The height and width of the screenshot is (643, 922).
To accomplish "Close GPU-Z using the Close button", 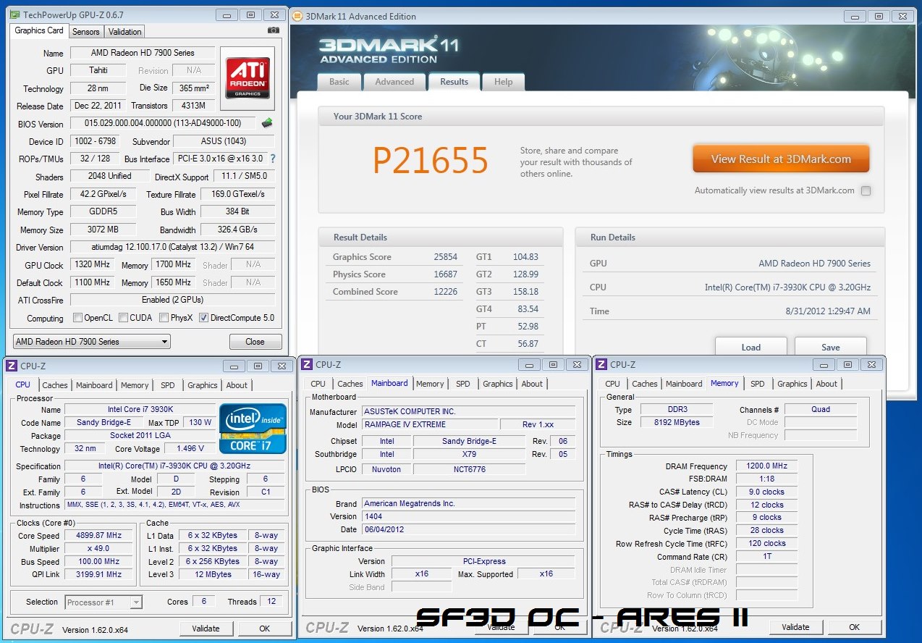I will pos(255,342).
